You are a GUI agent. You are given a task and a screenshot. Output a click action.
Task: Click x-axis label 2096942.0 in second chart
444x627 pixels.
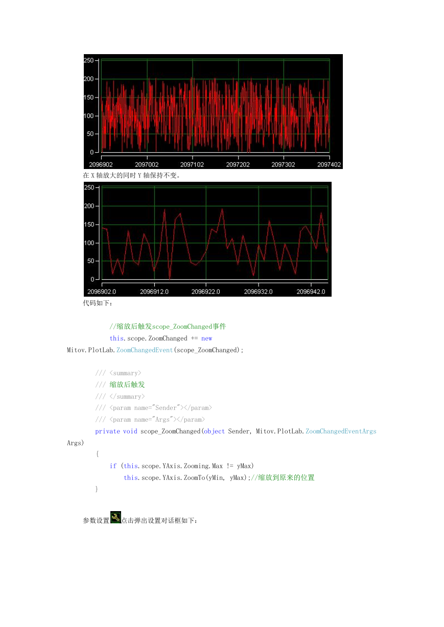[x=311, y=292]
